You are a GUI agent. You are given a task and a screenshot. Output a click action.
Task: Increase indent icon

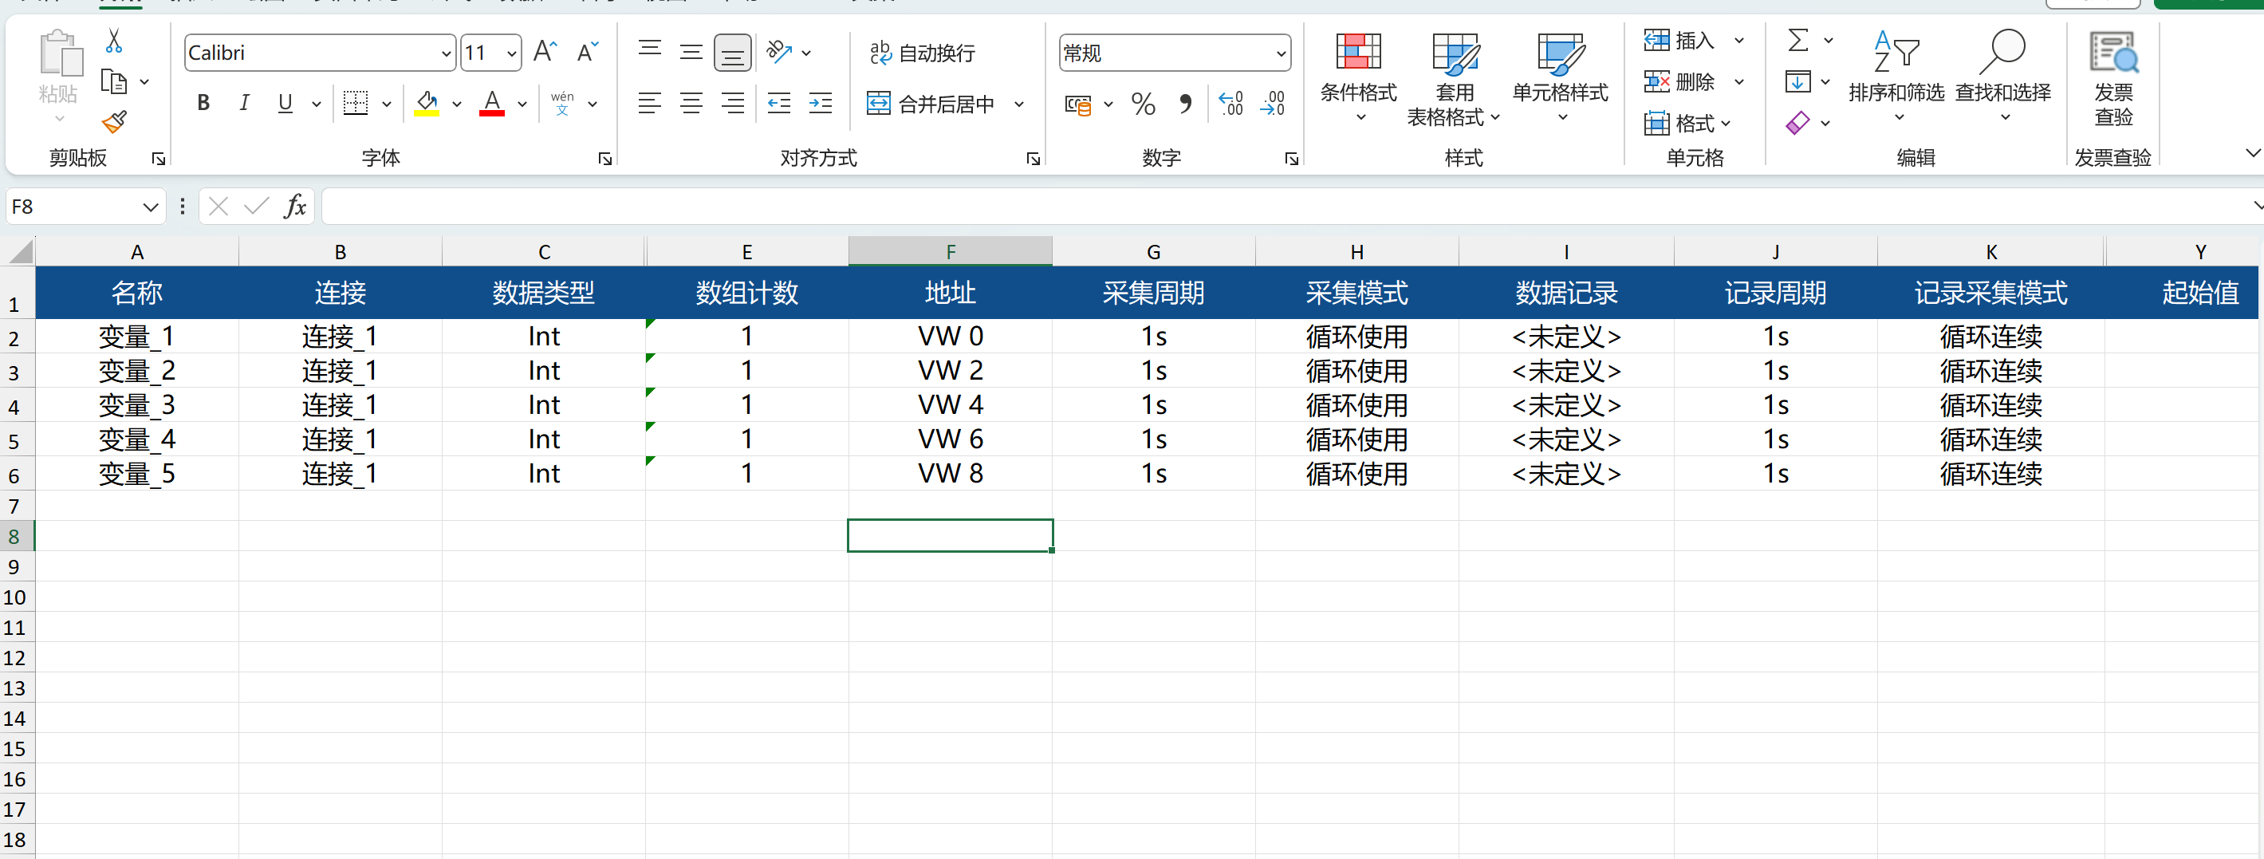[x=820, y=103]
